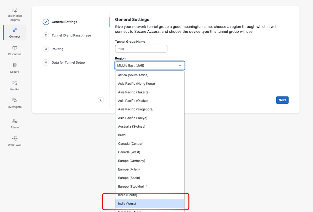Screen dimensions: 313x212
Task: Select the Connect plug icon
Action: 15,30
